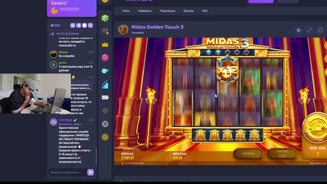Click the x17 temple multiplier

tap(240, 135)
